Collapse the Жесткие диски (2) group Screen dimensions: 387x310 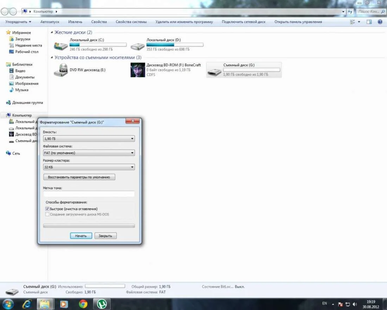click(x=52, y=32)
